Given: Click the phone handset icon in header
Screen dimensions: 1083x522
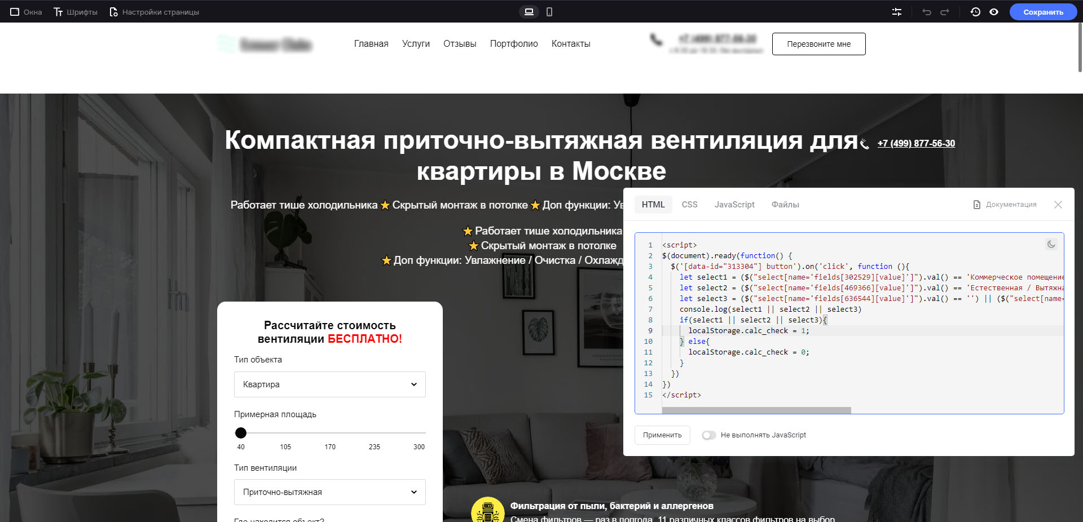Looking at the screenshot, I should tap(656, 40).
